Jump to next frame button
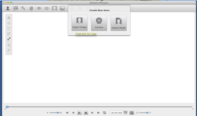Viewport: 197px width, 116px height. point(92,113)
